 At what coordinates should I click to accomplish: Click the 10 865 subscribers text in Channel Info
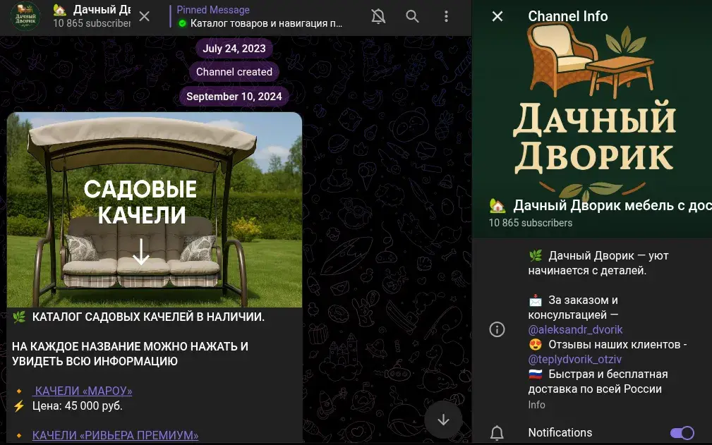click(x=531, y=223)
